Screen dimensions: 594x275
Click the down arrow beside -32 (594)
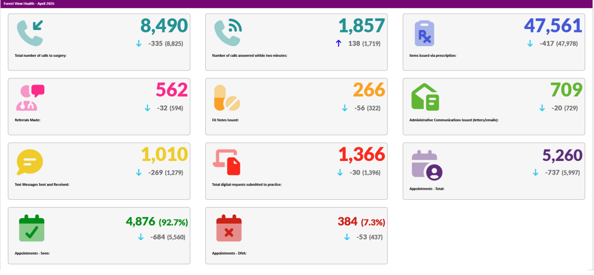pos(148,108)
